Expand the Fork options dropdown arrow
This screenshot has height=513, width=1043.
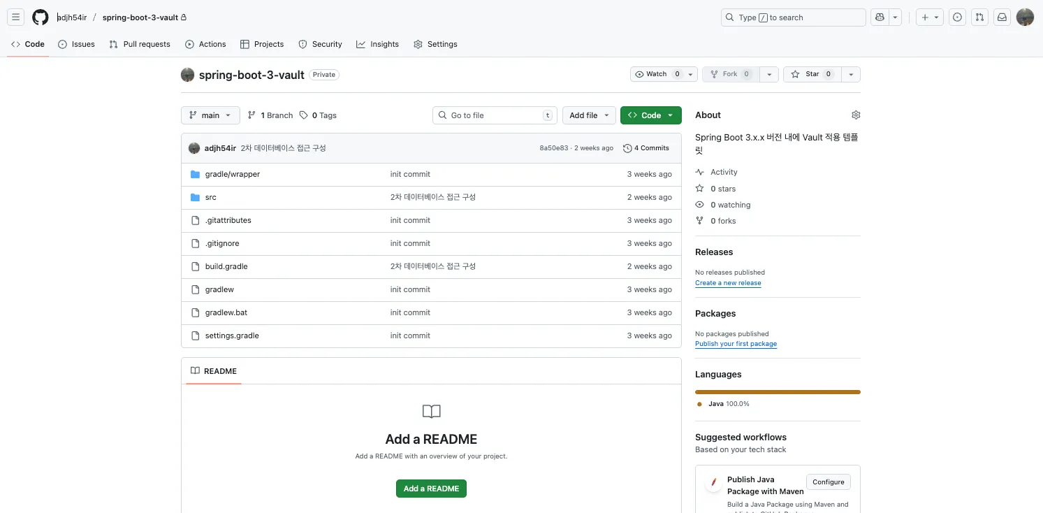click(769, 74)
